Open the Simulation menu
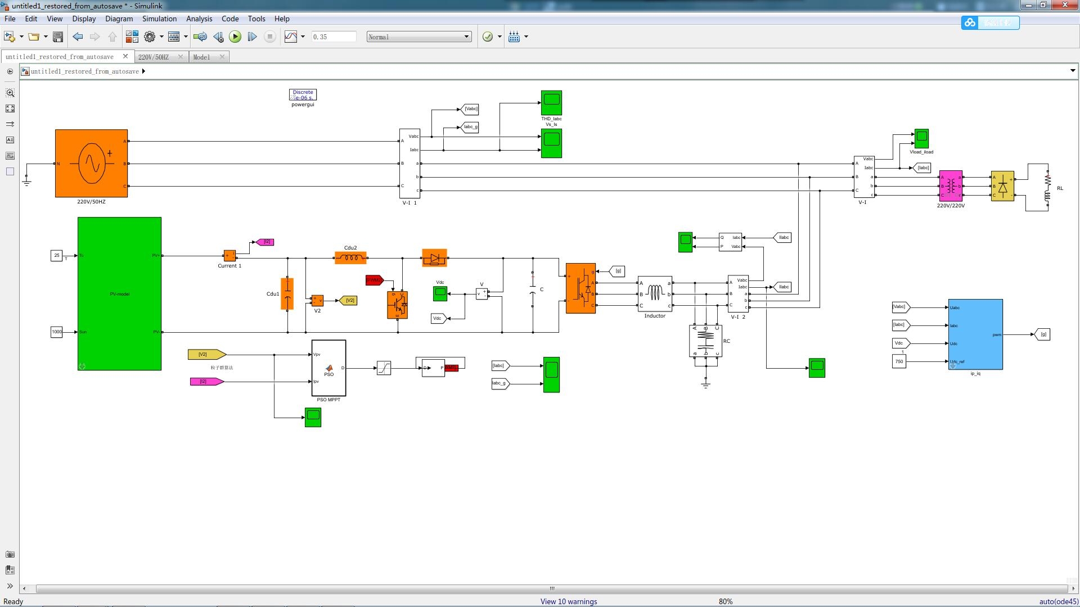The width and height of the screenshot is (1080, 607). 159,19
